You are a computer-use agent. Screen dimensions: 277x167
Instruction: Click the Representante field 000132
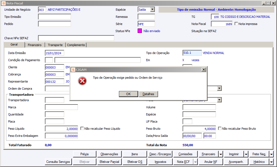[55, 81]
